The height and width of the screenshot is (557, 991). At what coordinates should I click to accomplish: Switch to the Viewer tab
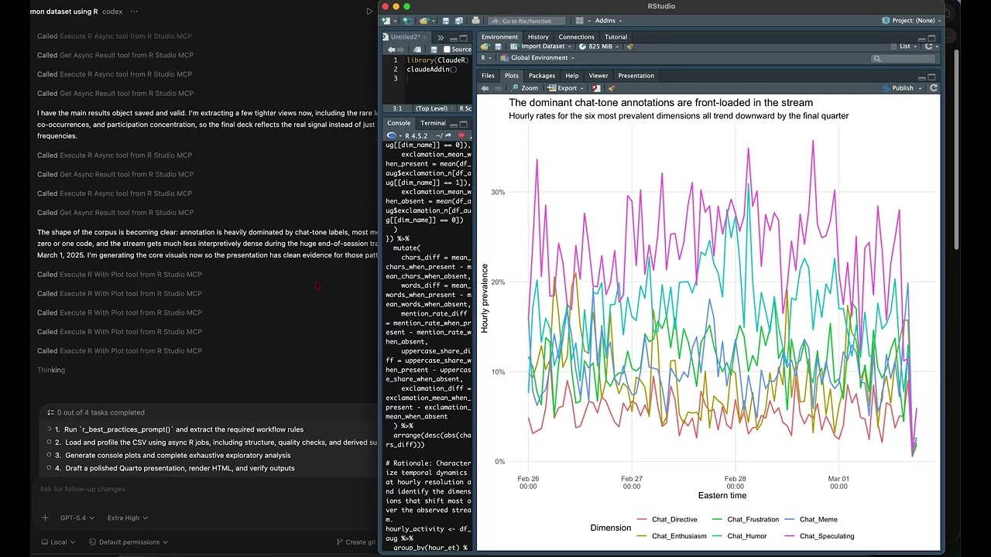[598, 76]
